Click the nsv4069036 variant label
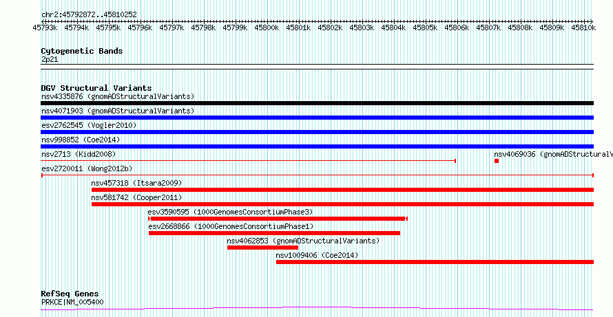This screenshot has height=317, width=613. coord(554,154)
